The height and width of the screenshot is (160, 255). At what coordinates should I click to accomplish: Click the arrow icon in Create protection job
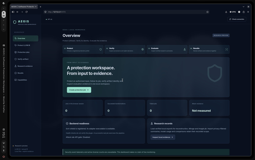pos(88,90)
